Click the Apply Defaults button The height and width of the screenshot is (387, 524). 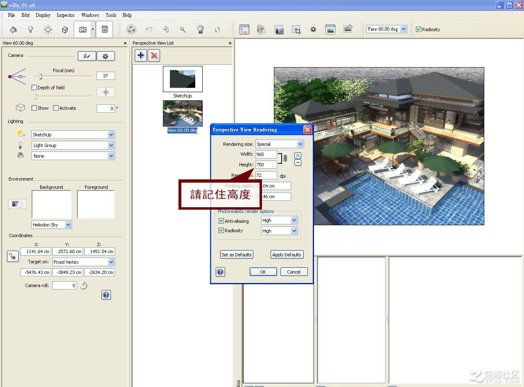click(287, 255)
